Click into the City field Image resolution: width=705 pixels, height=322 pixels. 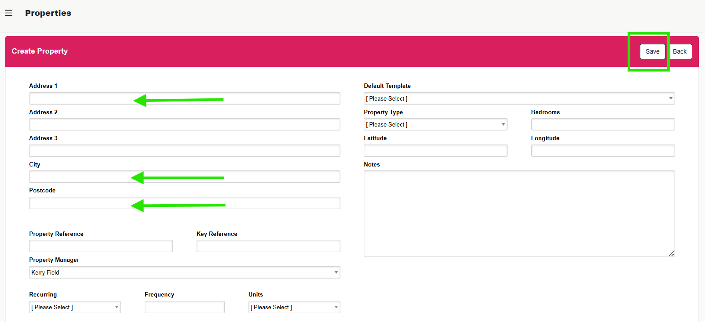point(79,177)
